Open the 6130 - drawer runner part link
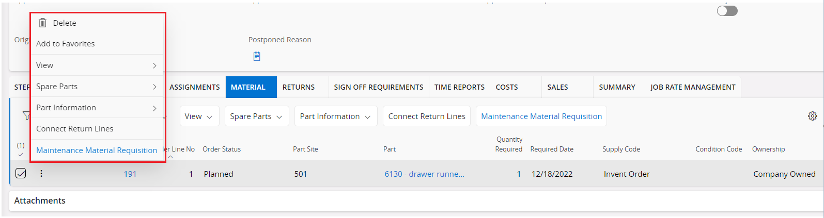 (x=424, y=174)
